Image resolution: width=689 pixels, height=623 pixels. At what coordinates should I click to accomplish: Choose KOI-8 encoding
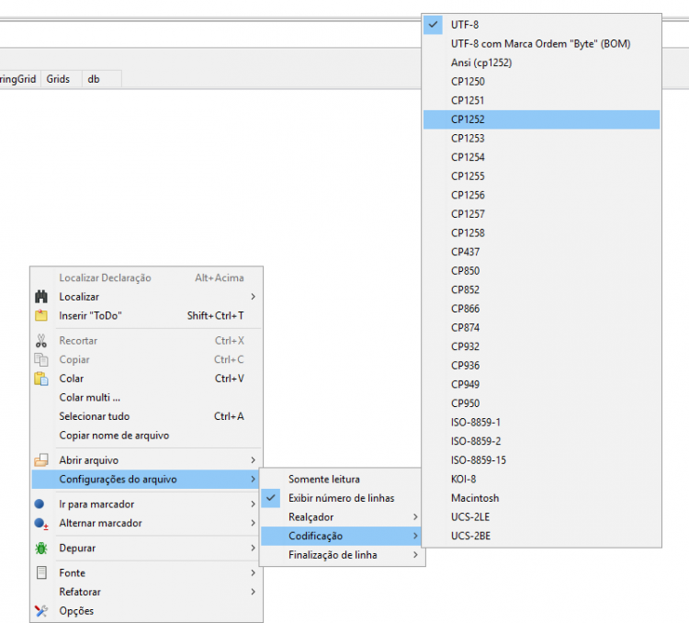pos(541,480)
